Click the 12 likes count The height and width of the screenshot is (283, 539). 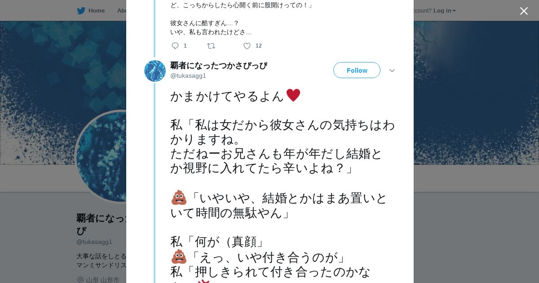click(x=258, y=46)
